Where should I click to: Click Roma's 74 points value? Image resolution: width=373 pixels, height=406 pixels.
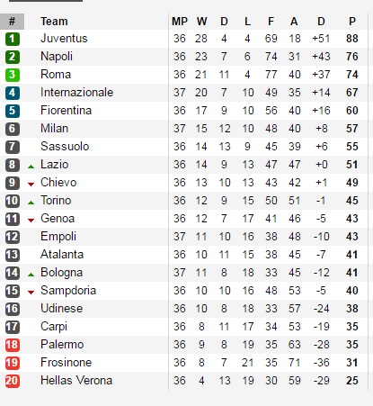(x=352, y=75)
